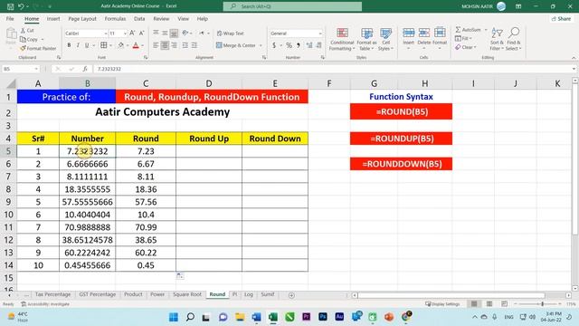Expand the Font name combo box
The width and height of the screenshot is (579, 326).
(105, 34)
